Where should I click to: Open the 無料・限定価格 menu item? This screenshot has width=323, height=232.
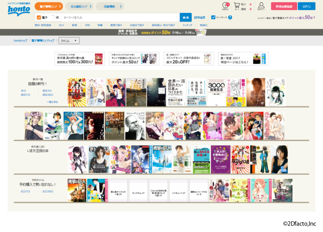click(x=43, y=25)
